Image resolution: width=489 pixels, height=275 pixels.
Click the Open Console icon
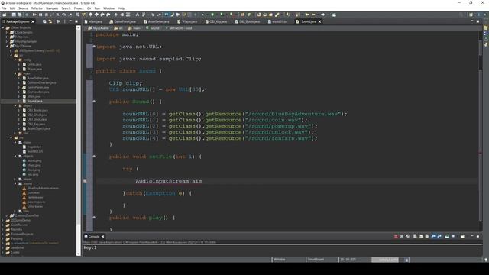pos(462,236)
